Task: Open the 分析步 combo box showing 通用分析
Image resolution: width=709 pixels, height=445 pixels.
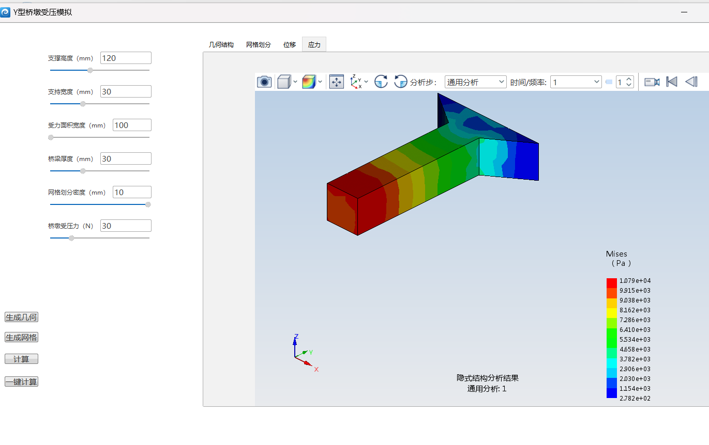Action: pos(476,82)
